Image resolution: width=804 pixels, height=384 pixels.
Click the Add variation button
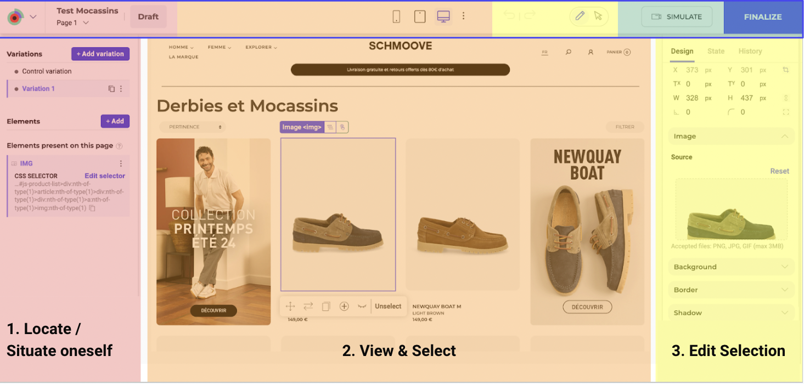click(100, 54)
